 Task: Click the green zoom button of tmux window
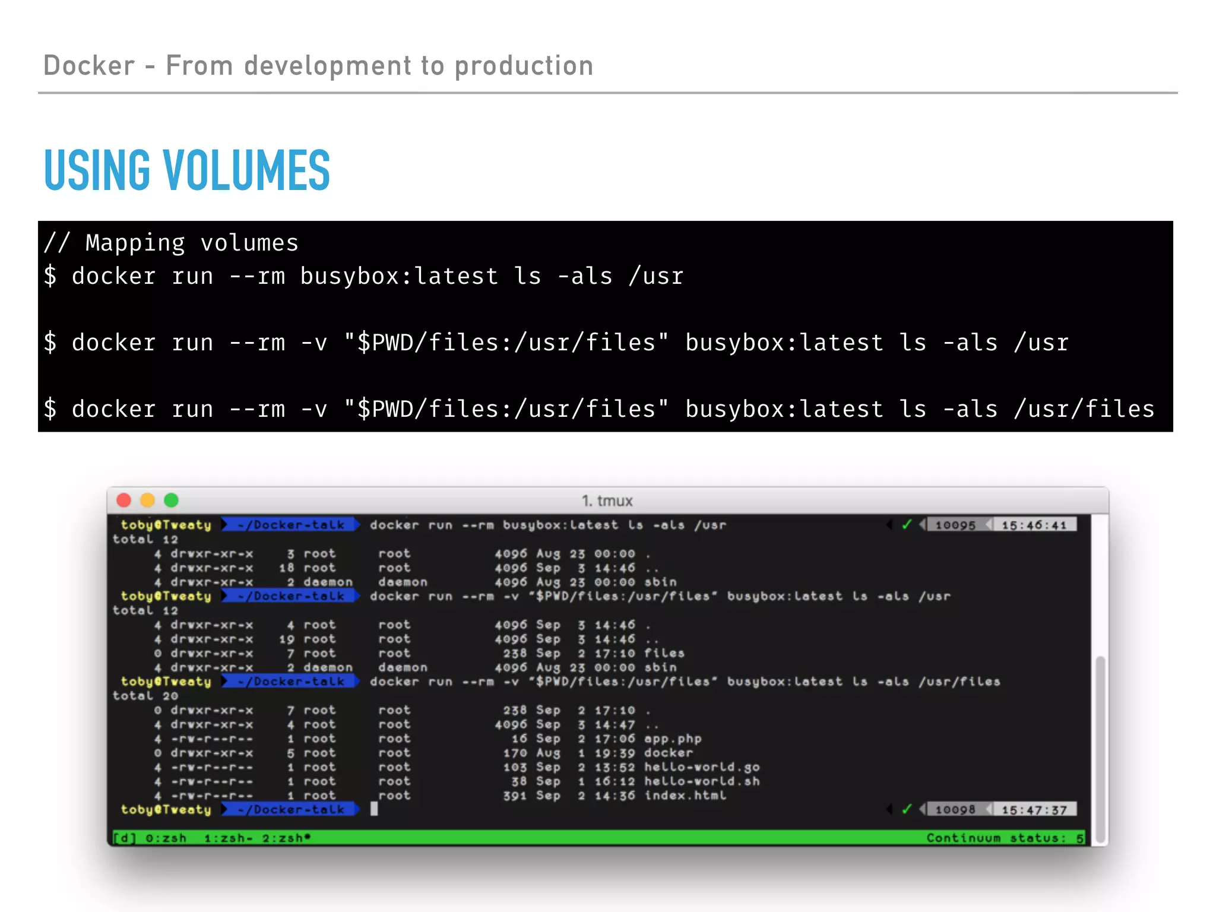171,501
